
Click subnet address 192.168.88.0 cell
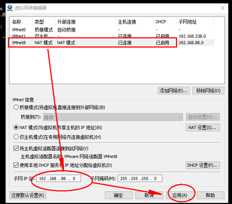191,43
